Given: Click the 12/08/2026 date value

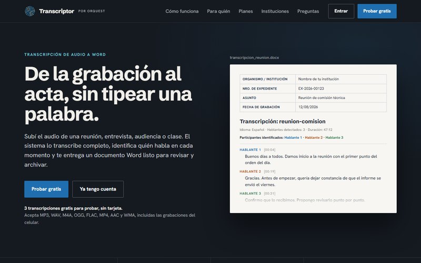Looking at the screenshot, I should [308, 107].
